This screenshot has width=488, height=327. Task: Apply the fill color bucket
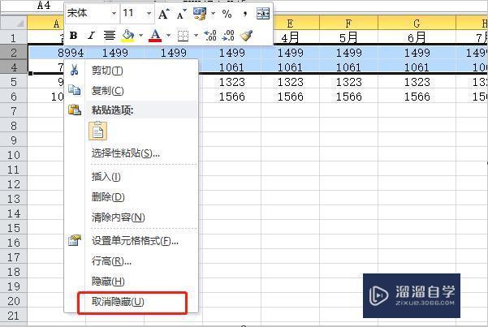[127, 36]
